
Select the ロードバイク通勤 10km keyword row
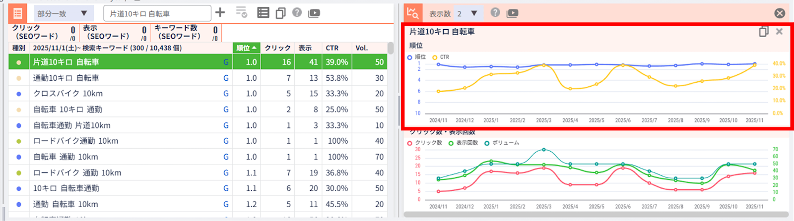click(198, 141)
